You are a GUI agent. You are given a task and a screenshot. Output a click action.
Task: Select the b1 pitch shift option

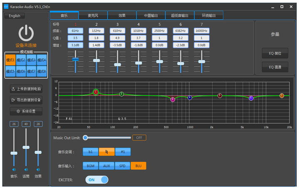tap(91, 151)
